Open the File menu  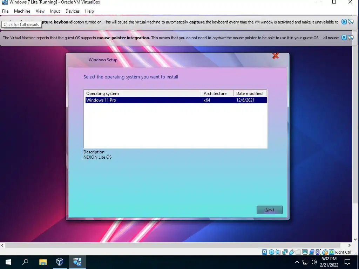pyautogui.click(x=5, y=11)
